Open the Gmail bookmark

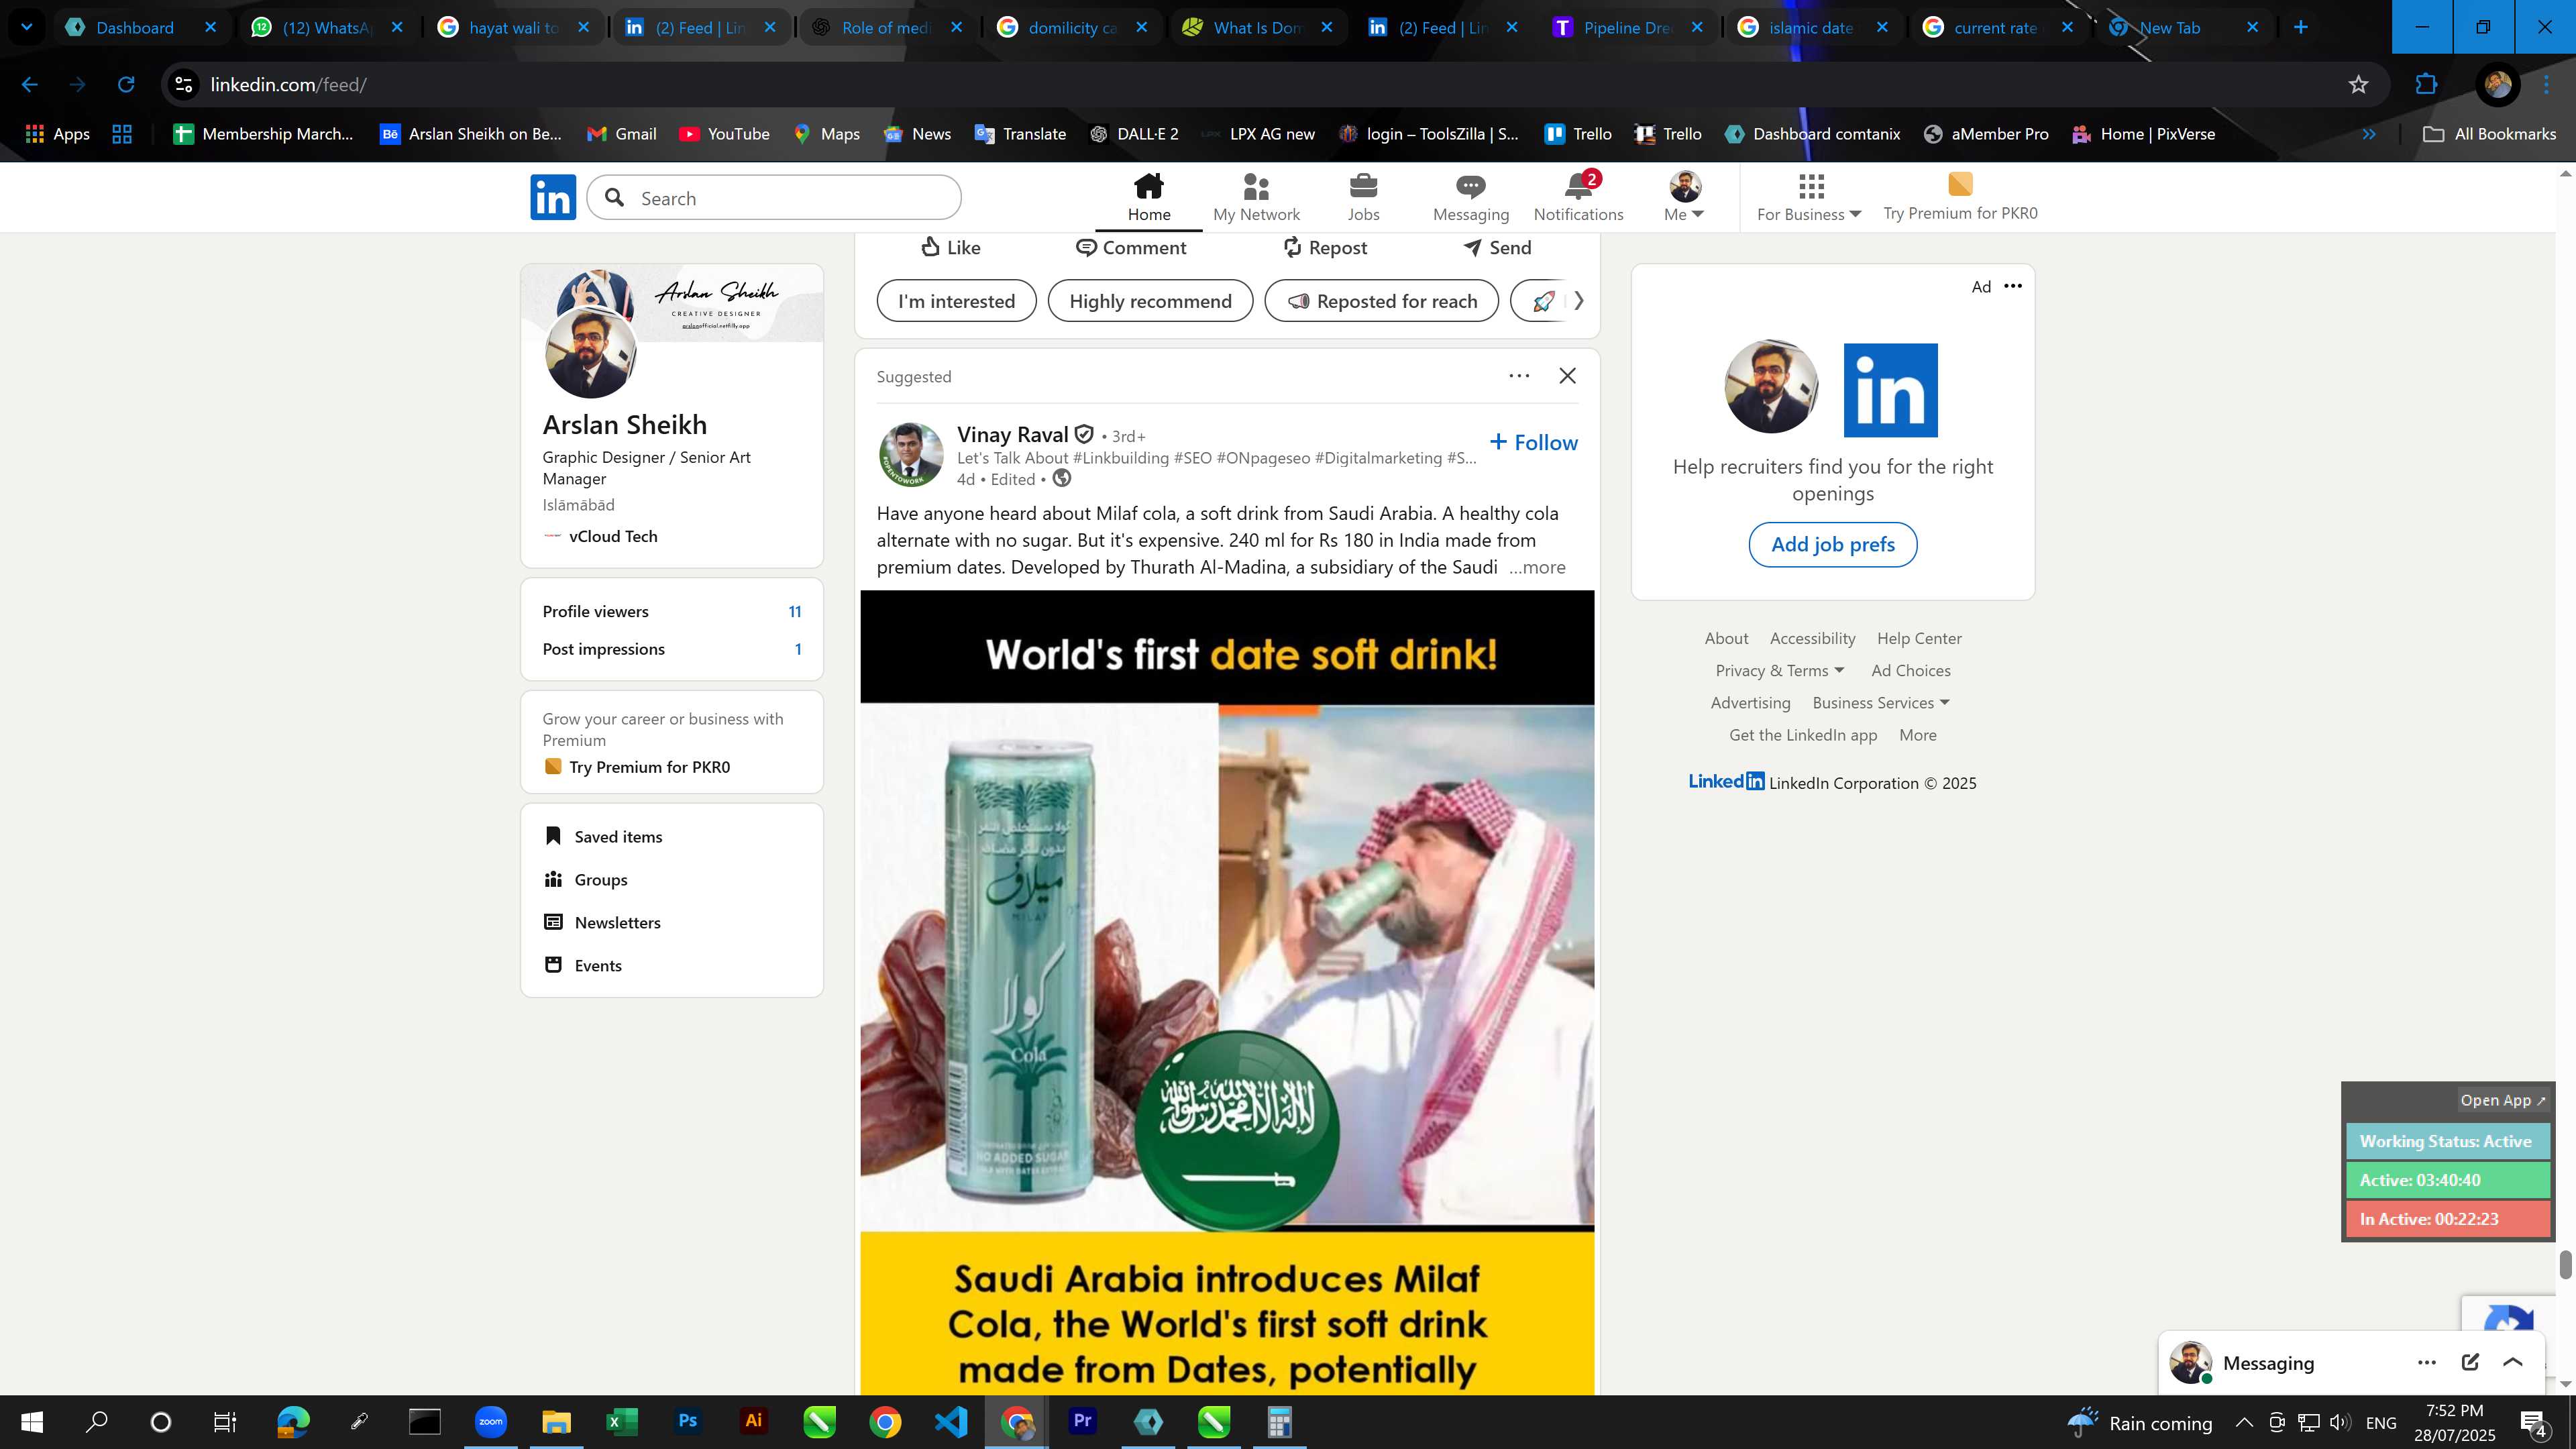621,134
